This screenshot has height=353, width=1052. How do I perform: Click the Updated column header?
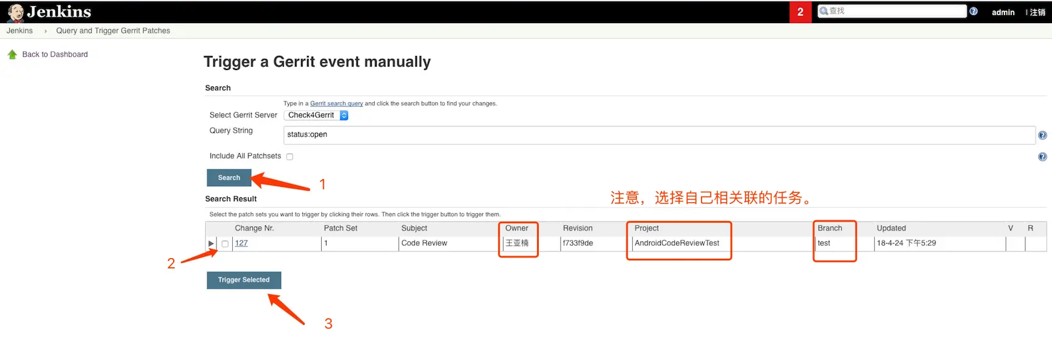[892, 228]
